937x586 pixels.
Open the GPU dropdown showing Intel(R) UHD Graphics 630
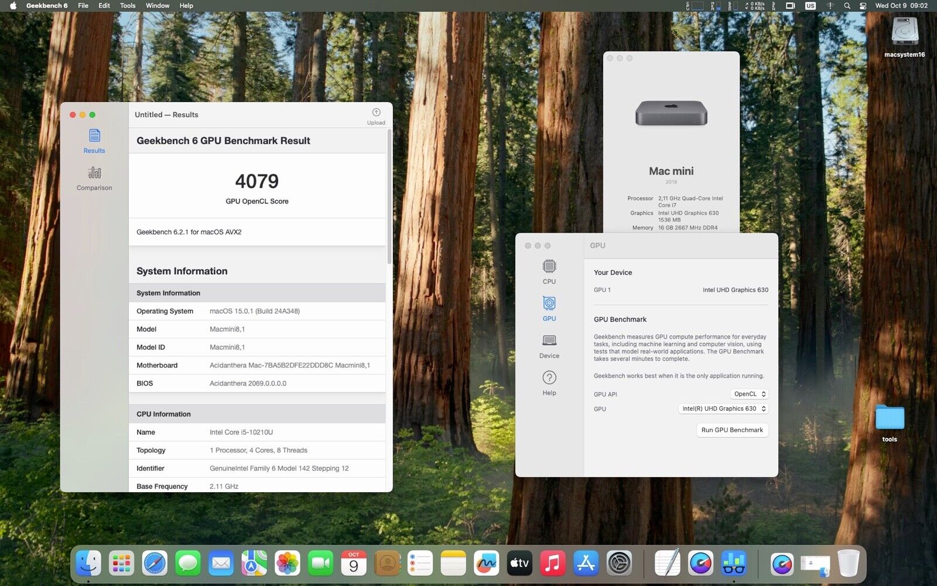pyautogui.click(x=723, y=409)
